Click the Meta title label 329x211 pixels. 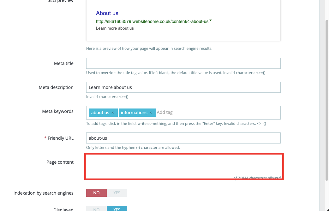coord(63,63)
